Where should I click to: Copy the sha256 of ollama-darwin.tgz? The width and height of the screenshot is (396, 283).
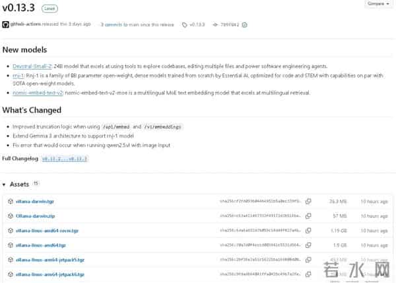308,201
